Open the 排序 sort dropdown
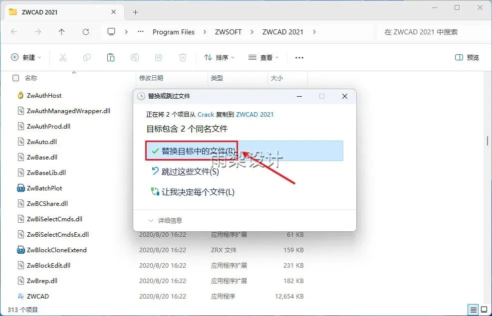This screenshot has height=316, width=492. click(x=219, y=57)
